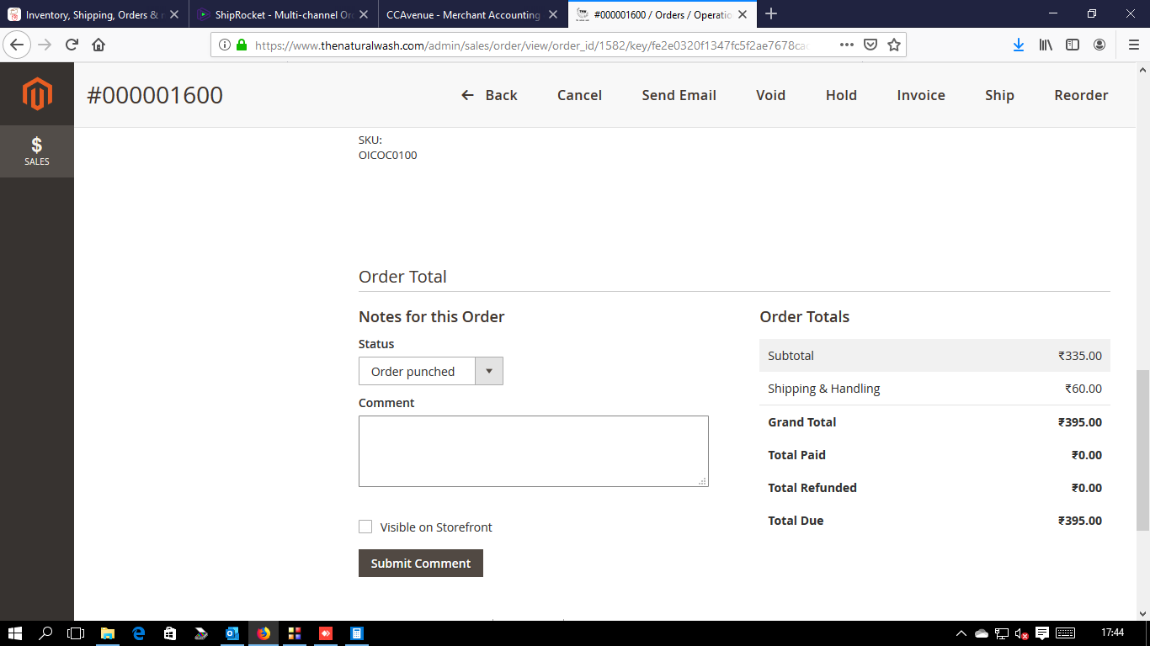This screenshot has width=1150, height=646.
Task: Bookmark this page with the star
Action: tap(894, 45)
